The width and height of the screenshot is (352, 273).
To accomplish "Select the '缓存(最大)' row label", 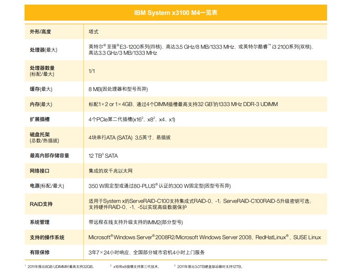I will pyautogui.click(x=41, y=89).
